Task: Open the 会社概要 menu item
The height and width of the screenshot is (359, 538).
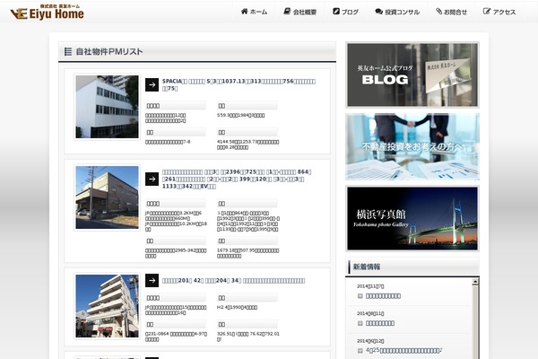Action: pos(299,12)
